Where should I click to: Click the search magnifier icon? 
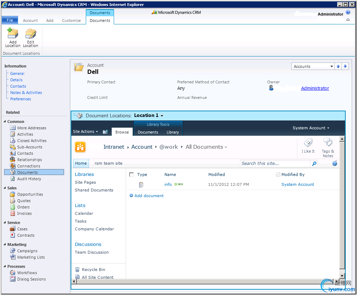314,164
